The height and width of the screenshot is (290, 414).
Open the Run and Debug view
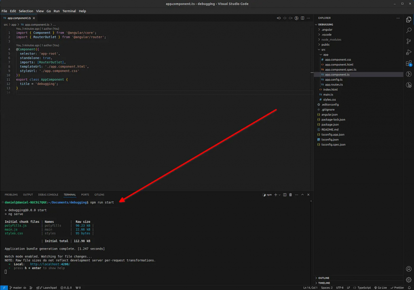(x=409, y=52)
